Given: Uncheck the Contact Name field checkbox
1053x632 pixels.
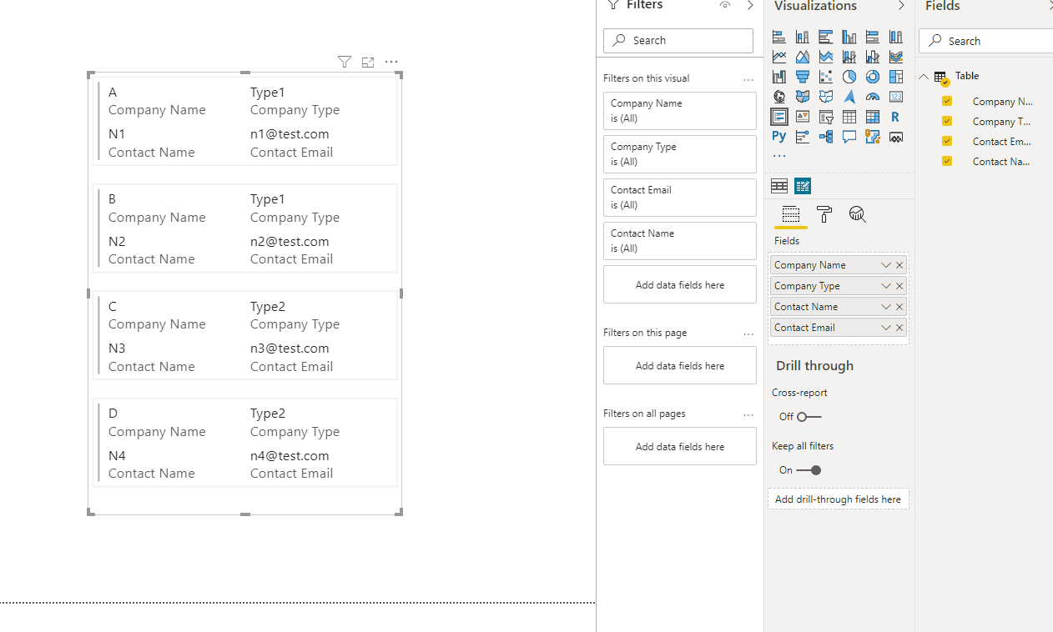Looking at the screenshot, I should coord(947,161).
